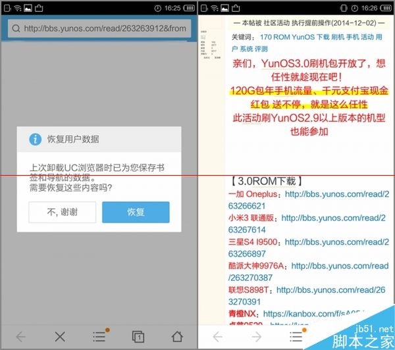Tap the bbs.yunos.com URL address field
The image size is (395, 350).
tap(105, 29)
